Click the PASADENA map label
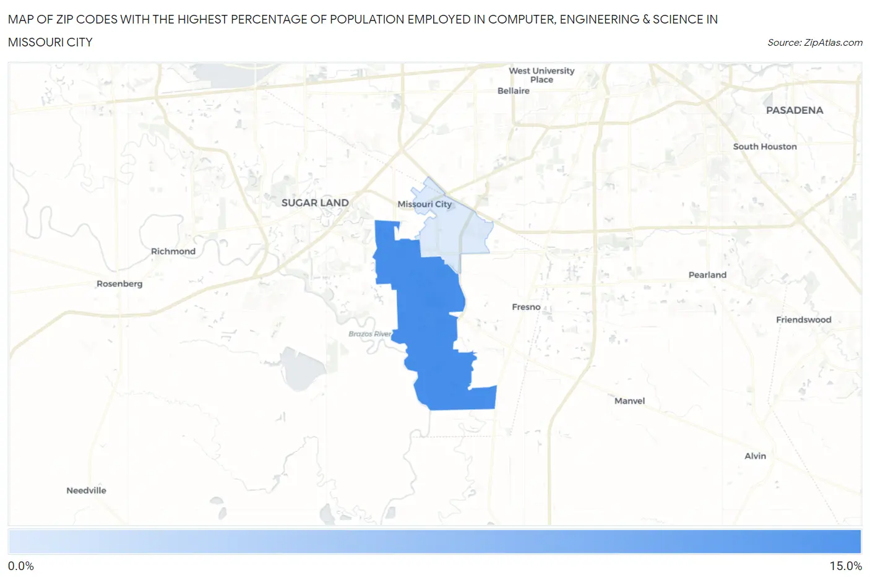Image resolution: width=870 pixels, height=580 pixels. coord(795,110)
